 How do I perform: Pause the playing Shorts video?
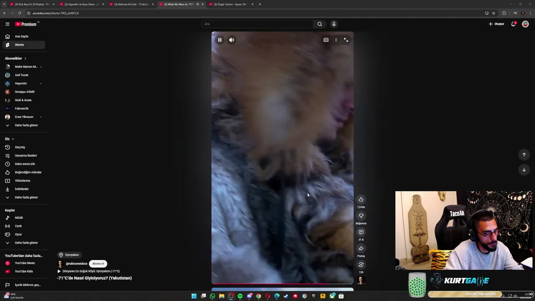(x=219, y=40)
